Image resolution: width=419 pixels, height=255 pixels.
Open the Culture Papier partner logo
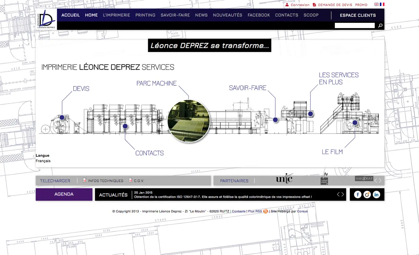324,179
